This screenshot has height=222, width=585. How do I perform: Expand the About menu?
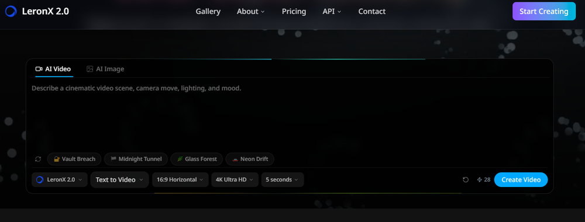click(x=251, y=12)
